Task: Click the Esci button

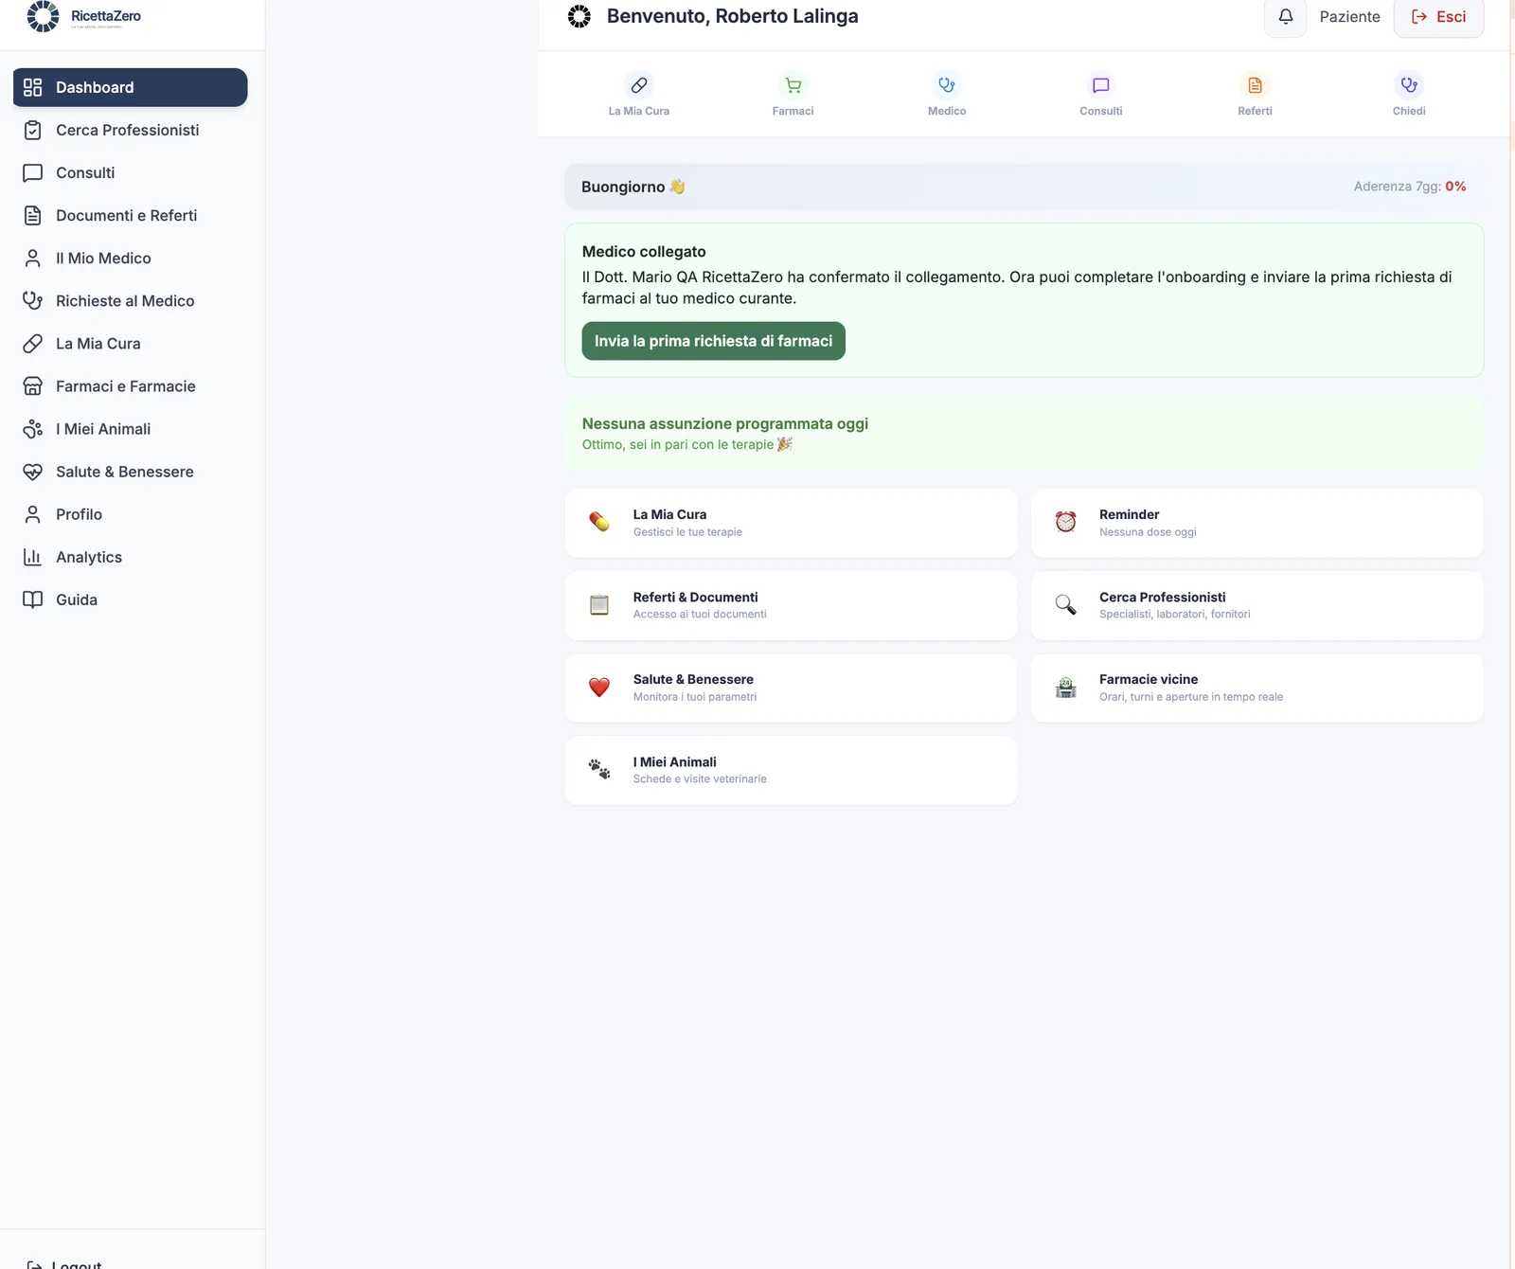Action: [1438, 17]
